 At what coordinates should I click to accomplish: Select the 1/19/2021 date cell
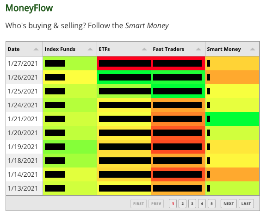[24, 147]
